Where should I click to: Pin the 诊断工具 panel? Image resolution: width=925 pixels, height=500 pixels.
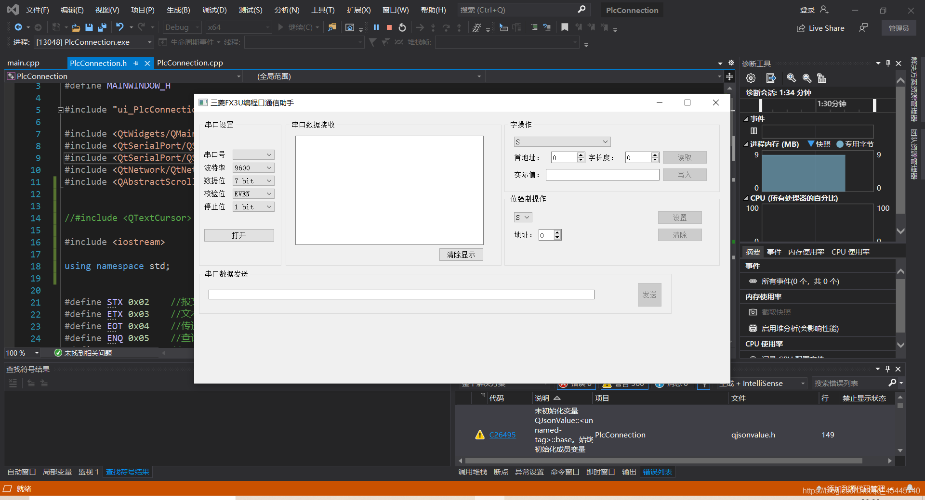point(887,63)
